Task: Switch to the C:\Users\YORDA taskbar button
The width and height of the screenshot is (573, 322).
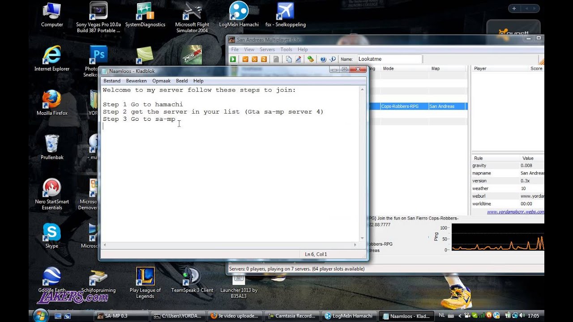Action: [178, 316]
